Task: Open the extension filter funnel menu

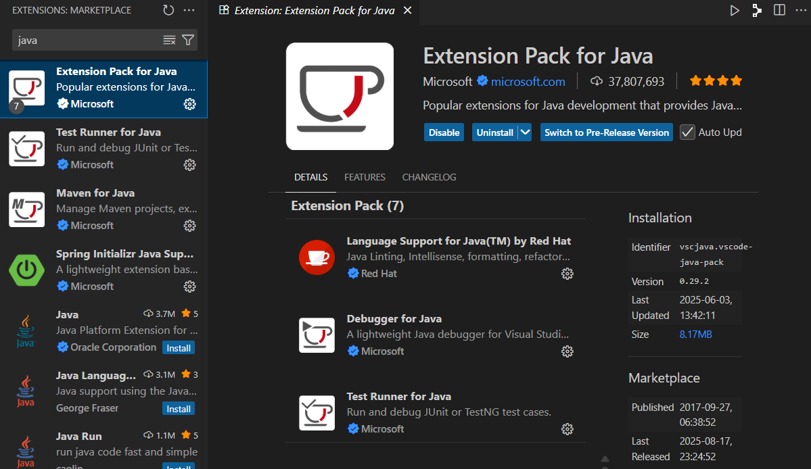Action: 188,41
